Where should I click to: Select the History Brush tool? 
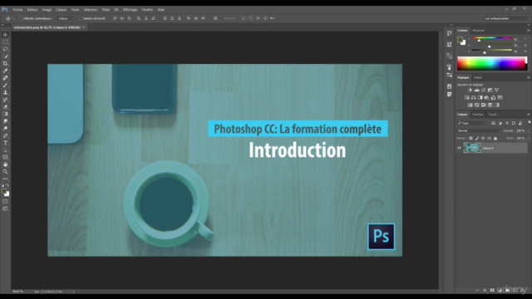5,100
